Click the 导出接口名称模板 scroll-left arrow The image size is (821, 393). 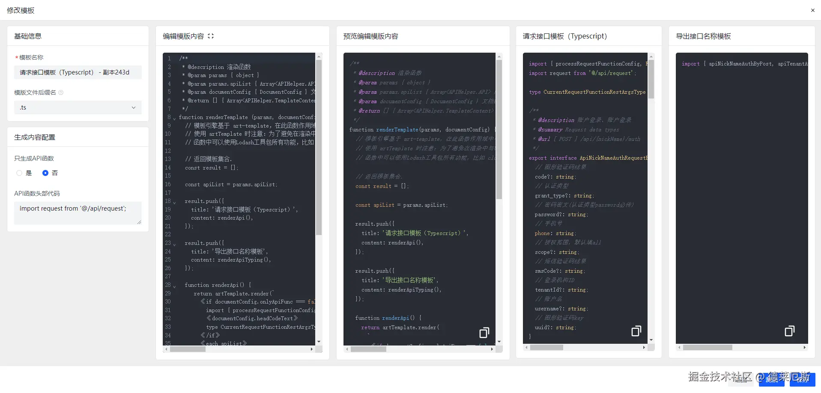point(679,348)
